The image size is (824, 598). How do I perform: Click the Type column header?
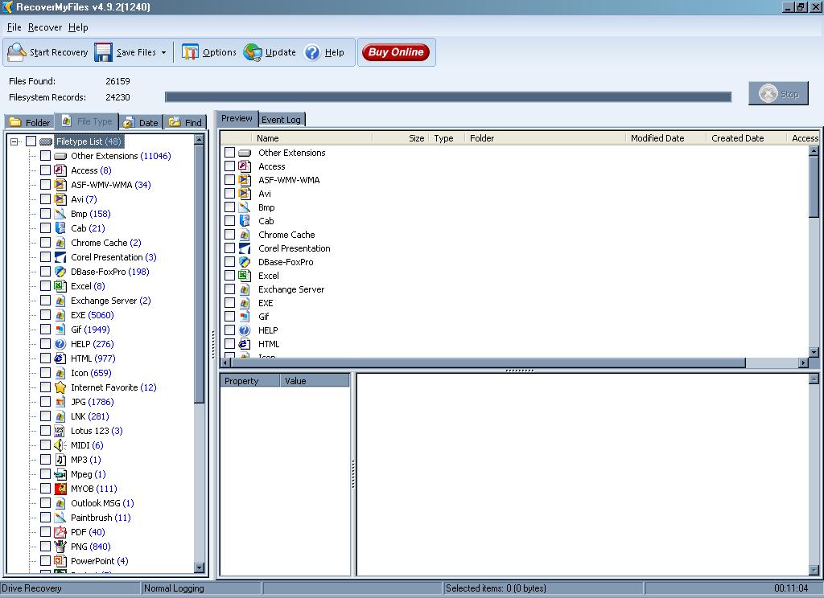point(447,138)
